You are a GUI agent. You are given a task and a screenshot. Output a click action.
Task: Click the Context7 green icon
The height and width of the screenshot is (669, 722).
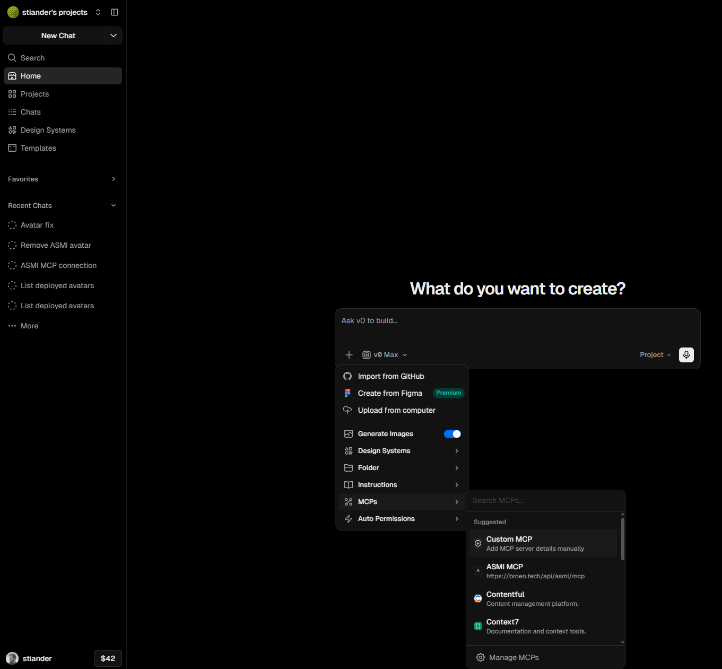(478, 626)
